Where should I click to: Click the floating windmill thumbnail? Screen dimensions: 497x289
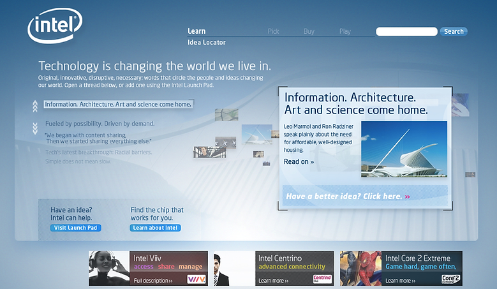[226, 143]
